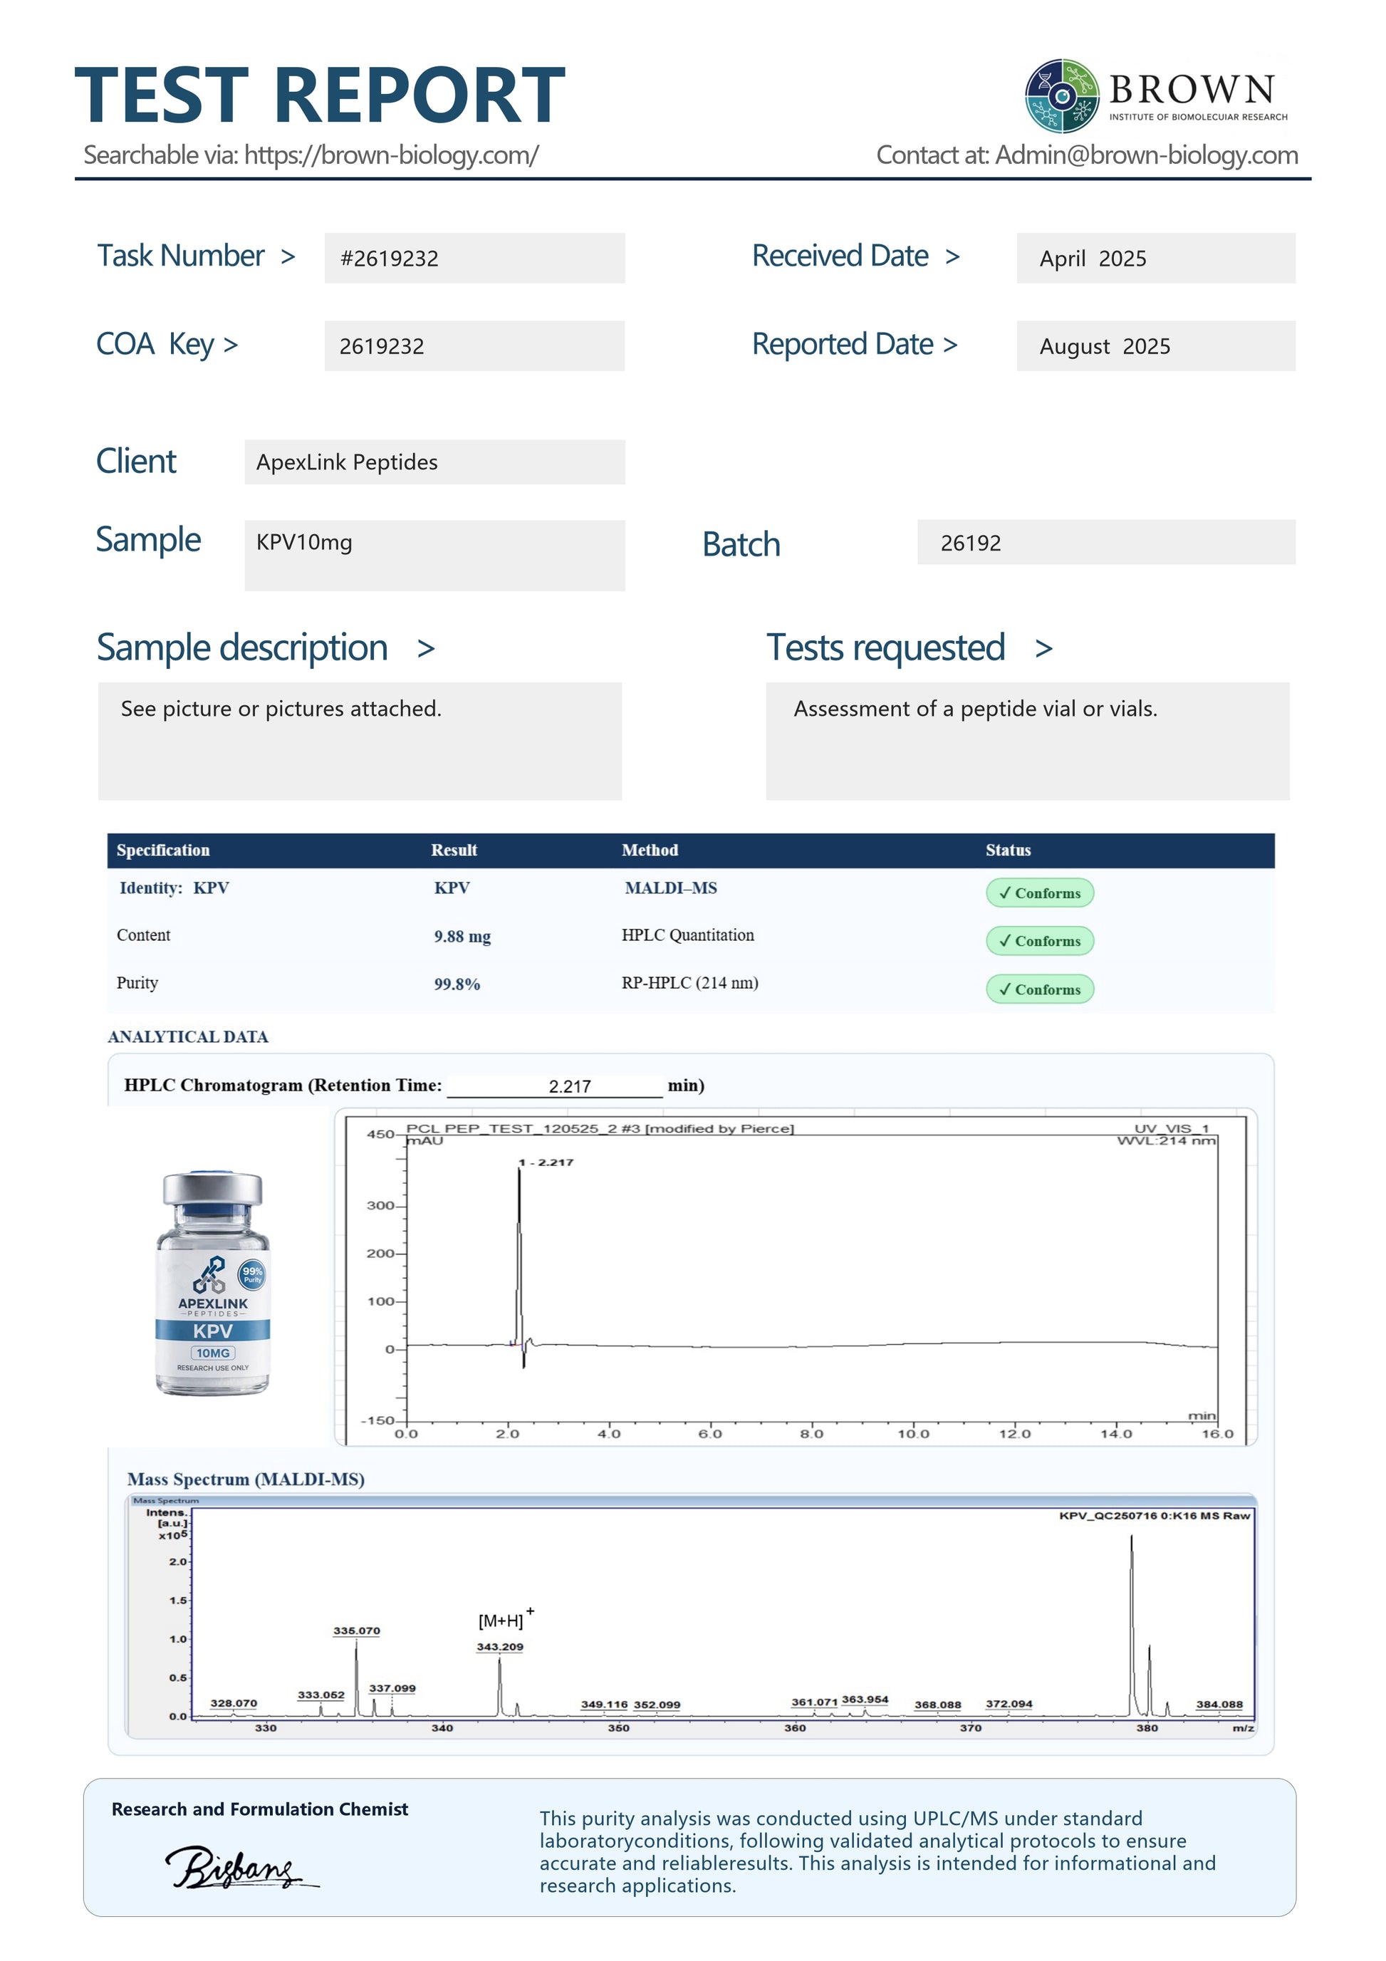Click the 'Assessment of a peptide vial' box

click(x=1027, y=741)
